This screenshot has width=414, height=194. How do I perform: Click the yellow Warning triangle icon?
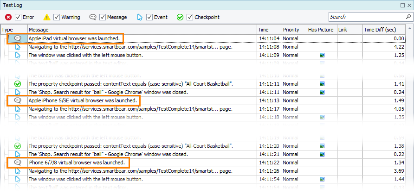[47, 17]
